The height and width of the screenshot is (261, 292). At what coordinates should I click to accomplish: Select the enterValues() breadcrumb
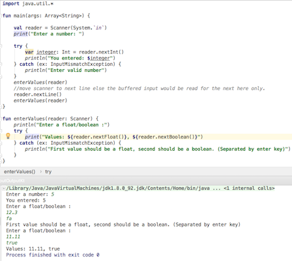tap(20, 172)
